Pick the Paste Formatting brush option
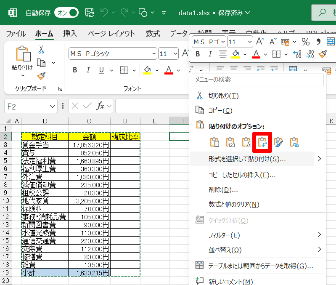 pos(278,142)
